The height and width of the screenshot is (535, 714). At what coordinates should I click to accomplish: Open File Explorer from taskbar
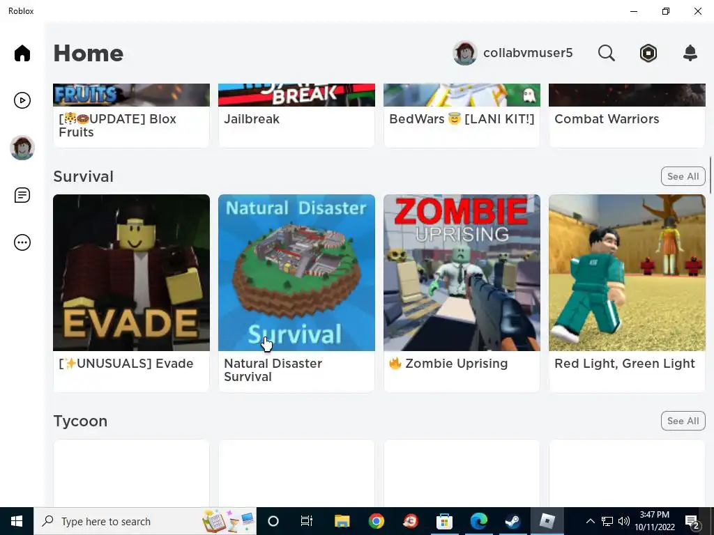(342, 521)
